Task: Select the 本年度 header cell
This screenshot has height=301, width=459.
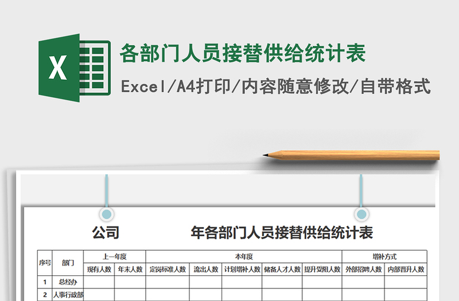Action: (x=244, y=256)
